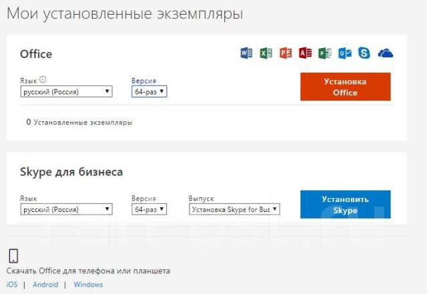Image resolution: width=427 pixels, height=294 pixels.
Task: Open Skype для бизнеса language dropdown
Action: pos(67,209)
